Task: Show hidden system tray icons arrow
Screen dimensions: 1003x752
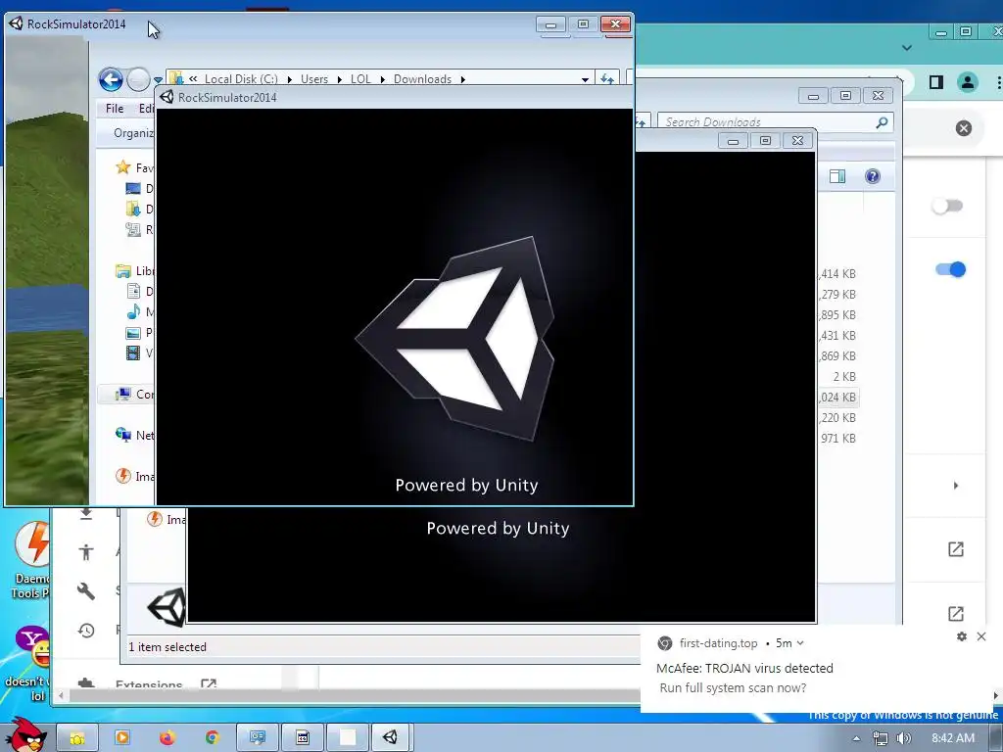Action: pyautogui.click(x=856, y=738)
